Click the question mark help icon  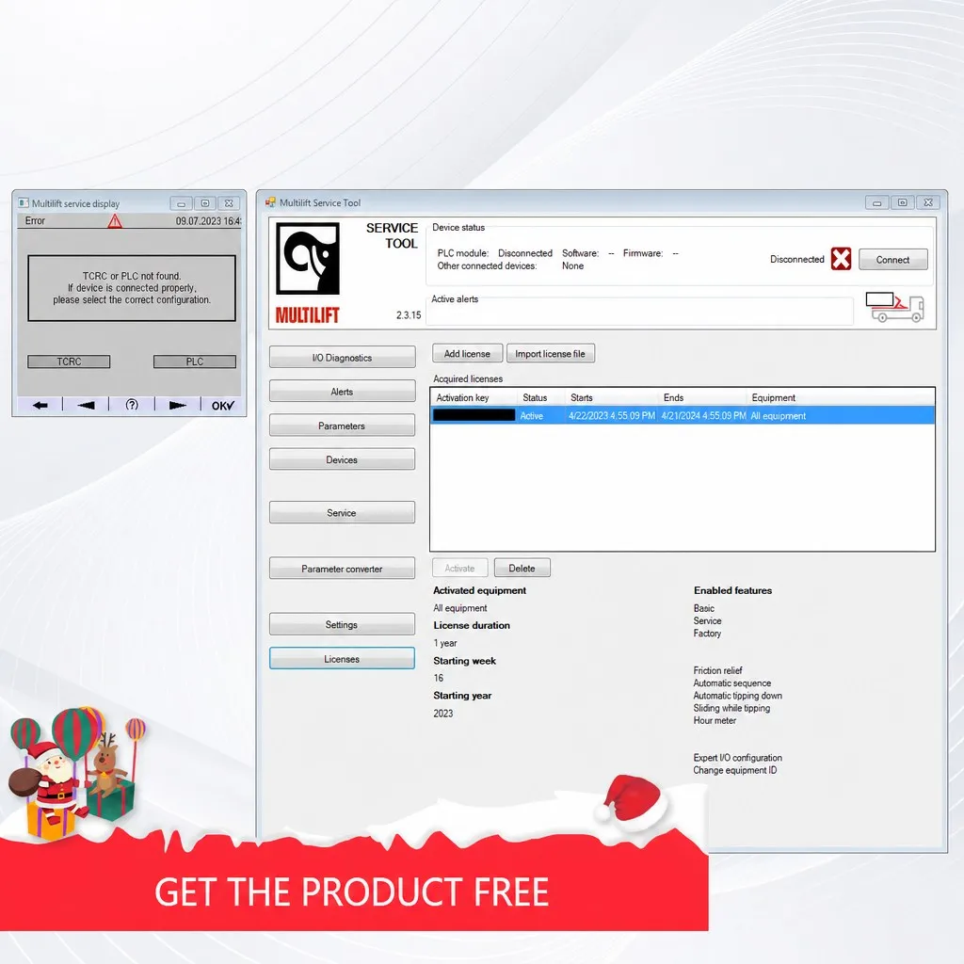[132, 405]
